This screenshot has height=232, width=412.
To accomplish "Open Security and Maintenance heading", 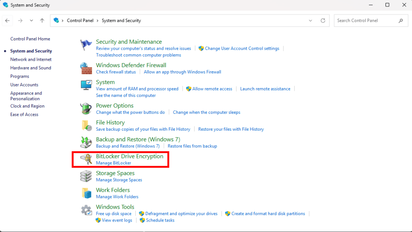I will coord(129,42).
